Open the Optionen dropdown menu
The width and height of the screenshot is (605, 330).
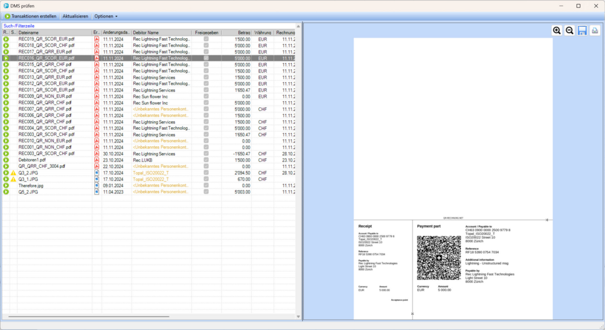[x=106, y=16]
